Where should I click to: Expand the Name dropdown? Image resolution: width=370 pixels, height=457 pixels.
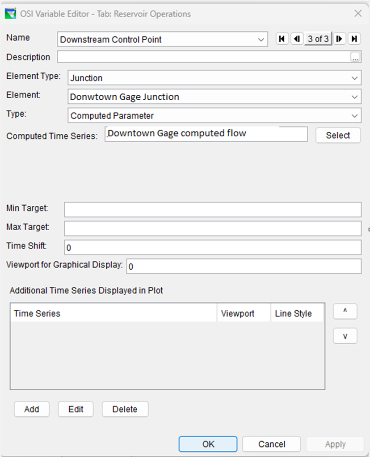point(261,39)
